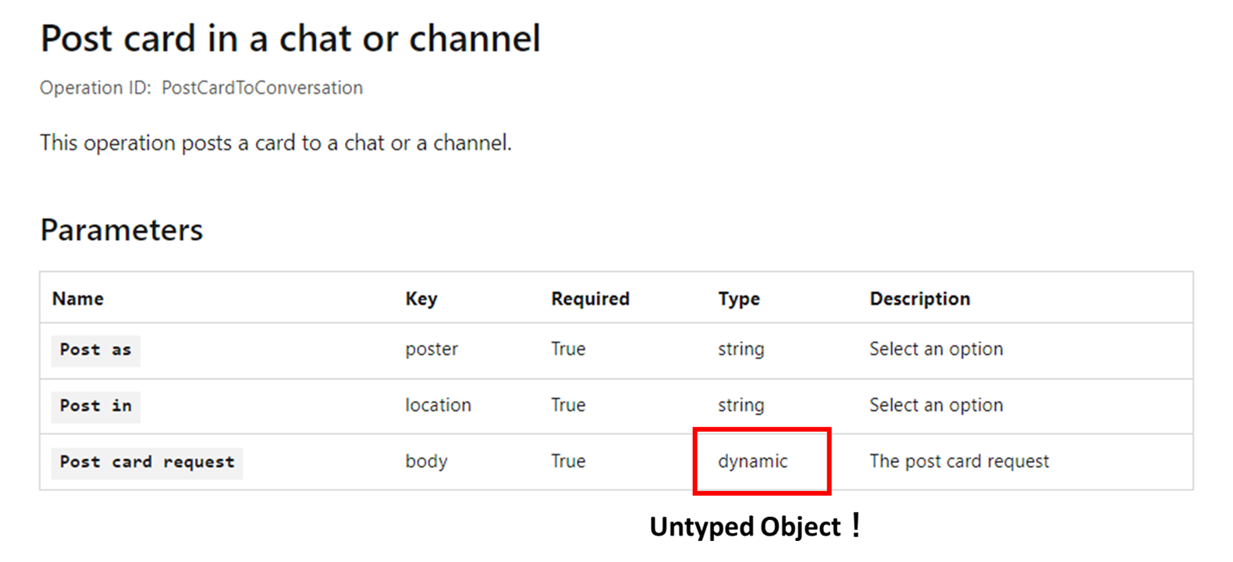Click the "dynamic" type cell
This screenshot has height=562, width=1233.
tap(753, 461)
